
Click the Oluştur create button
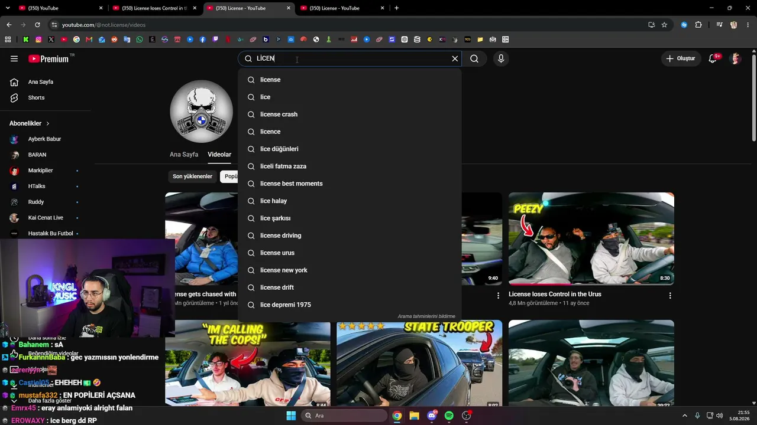681,58
